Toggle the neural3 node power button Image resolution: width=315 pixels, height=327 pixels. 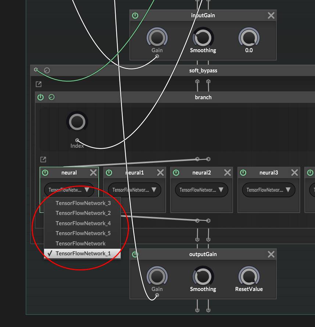(243, 173)
